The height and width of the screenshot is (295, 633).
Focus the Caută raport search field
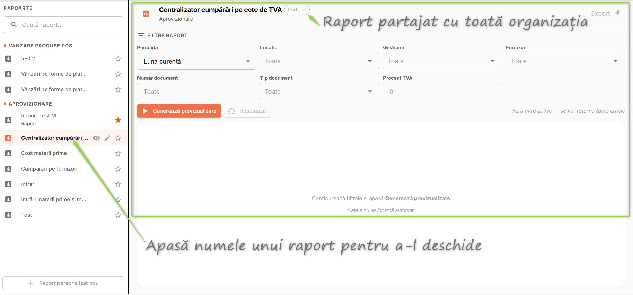pyautogui.click(x=63, y=25)
